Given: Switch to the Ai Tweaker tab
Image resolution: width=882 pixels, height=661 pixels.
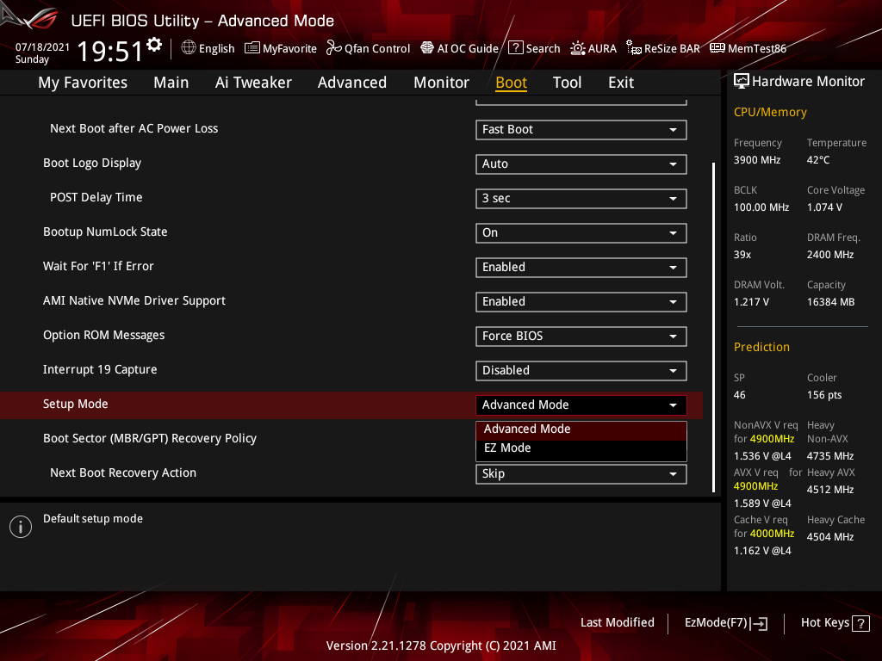Looking at the screenshot, I should [253, 82].
